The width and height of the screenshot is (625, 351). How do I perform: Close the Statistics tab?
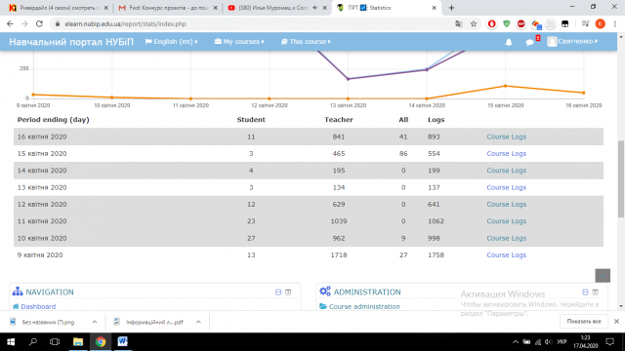click(434, 8)
